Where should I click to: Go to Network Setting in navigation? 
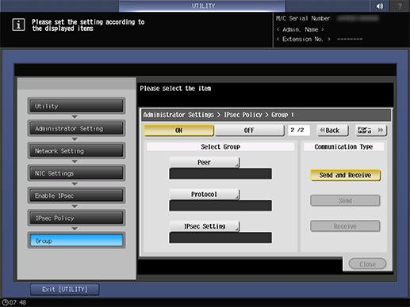click(76, 151)
